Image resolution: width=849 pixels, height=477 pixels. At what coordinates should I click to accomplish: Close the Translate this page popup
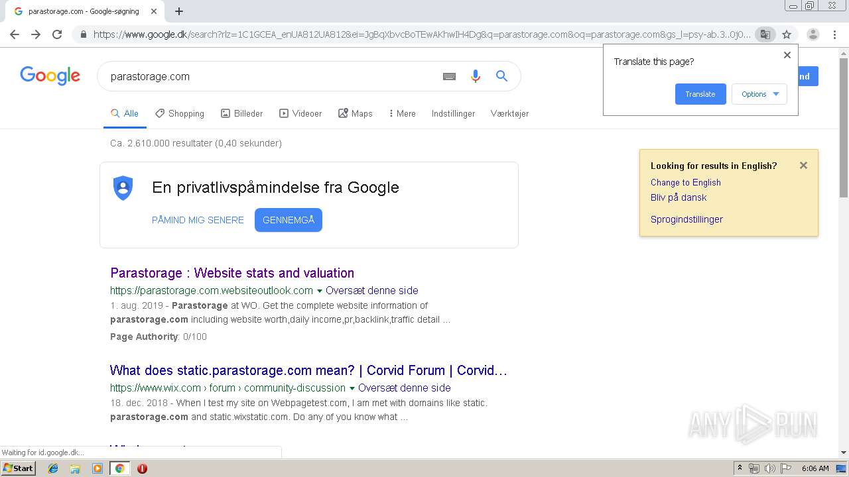pos(787,55)
